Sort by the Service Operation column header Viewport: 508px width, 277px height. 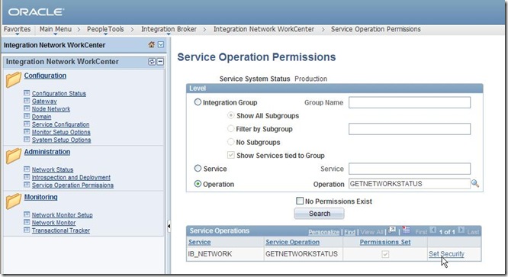293,242
